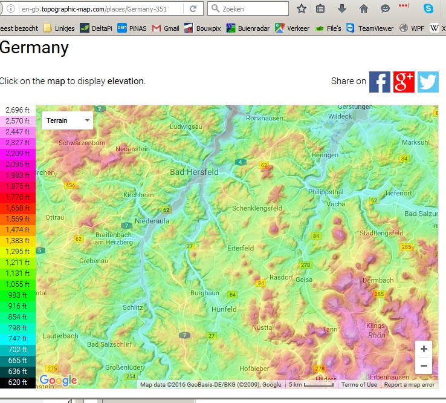The height and width of the screenshot is (403, 446).
Task: Go to the browser home page
Action: 363,8
